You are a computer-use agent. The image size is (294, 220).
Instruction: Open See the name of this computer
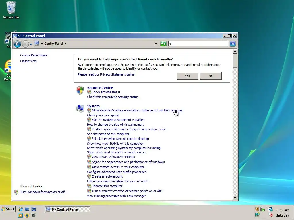108,134
